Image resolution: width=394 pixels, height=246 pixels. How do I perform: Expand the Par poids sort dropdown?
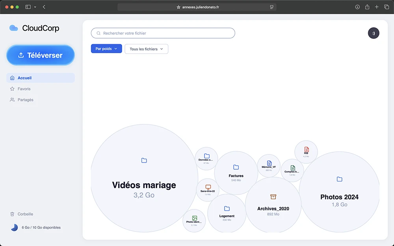point(106,49)
